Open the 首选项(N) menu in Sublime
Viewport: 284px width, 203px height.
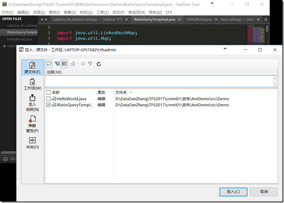coord(136,12)
